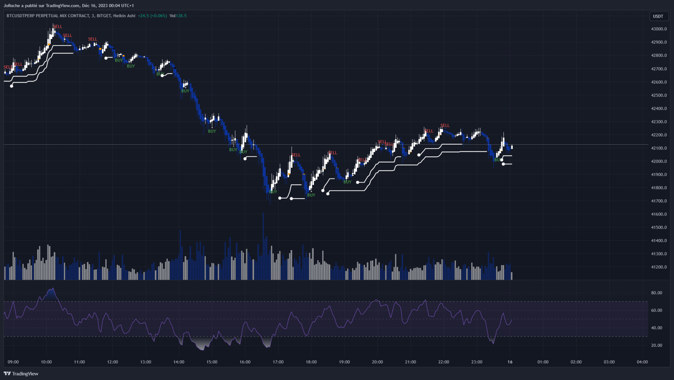The height and width of the screenshot is (380, 674).
Task: Click the 80.00 RSI scale label
Action: (x=657, y=293)
